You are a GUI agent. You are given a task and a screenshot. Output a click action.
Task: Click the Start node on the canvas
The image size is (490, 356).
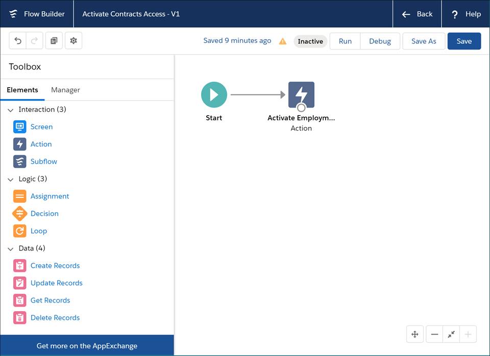pyautogui.click(x=213, y=94)
